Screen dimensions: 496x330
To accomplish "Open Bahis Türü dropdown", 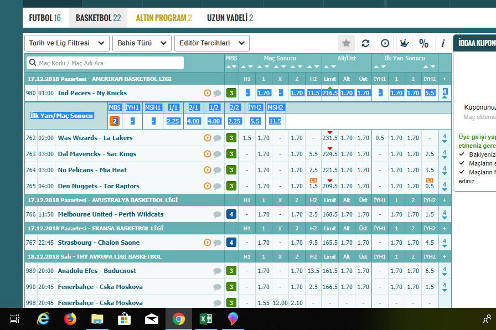I will (142, 43).
